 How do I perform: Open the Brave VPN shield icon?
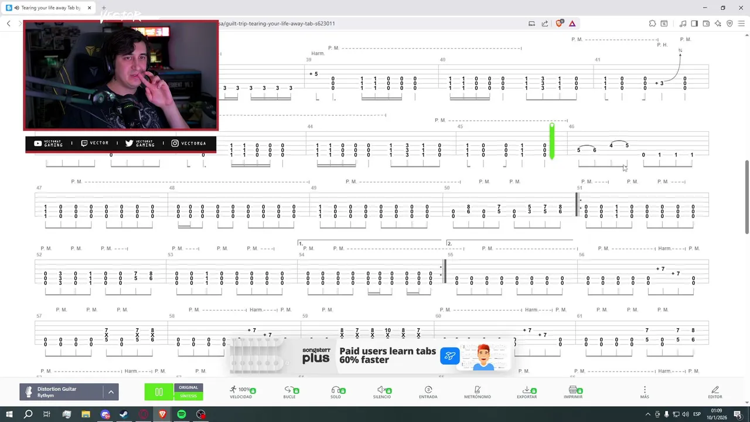click(729, 23)
